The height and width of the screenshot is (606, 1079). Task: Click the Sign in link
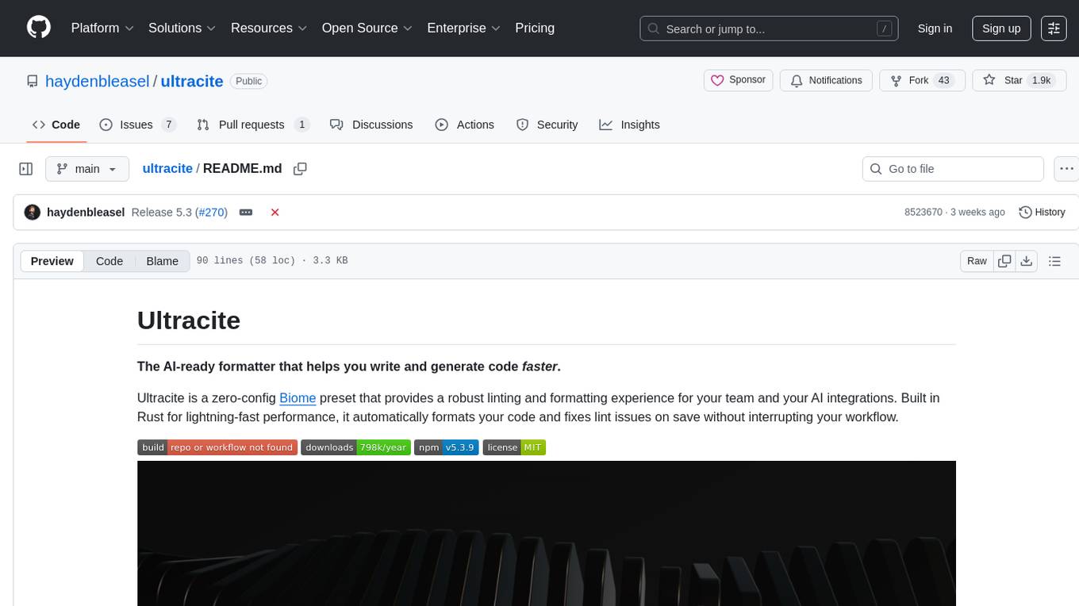click(x=935, y=28)
